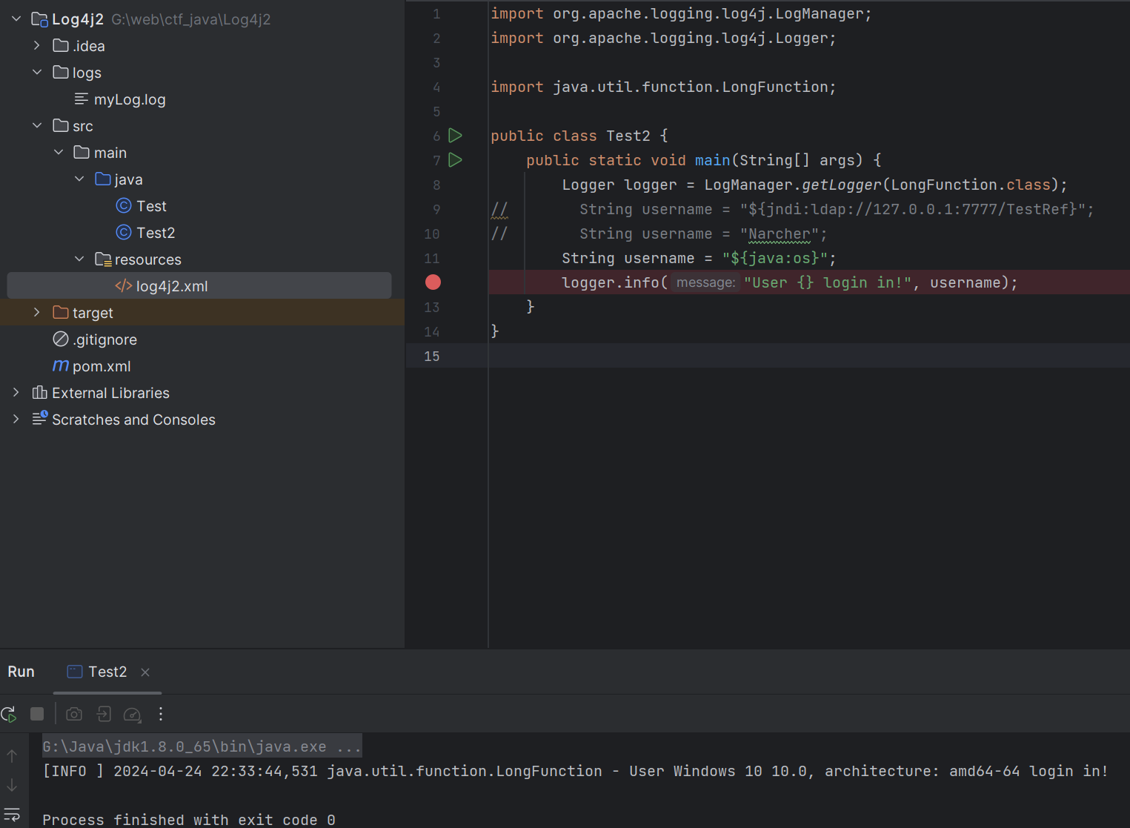This screenshot has height=828, width=1130.
Task: Click the Run tool window title
Action: (x=21, y=672)
